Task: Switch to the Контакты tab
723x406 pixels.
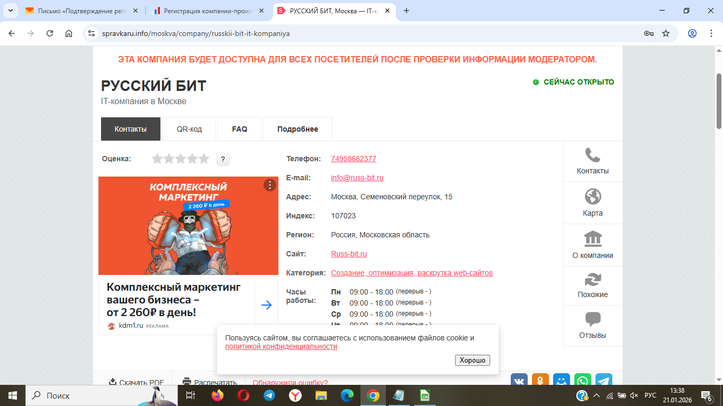Action: [x=131, y=129]
